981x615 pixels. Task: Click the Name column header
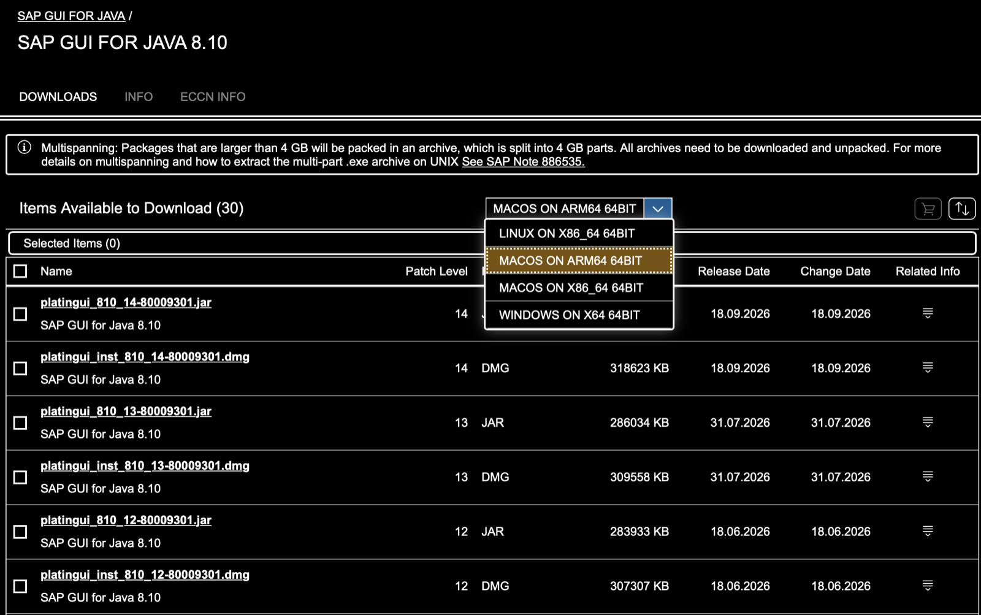click(x=56, y=271)
